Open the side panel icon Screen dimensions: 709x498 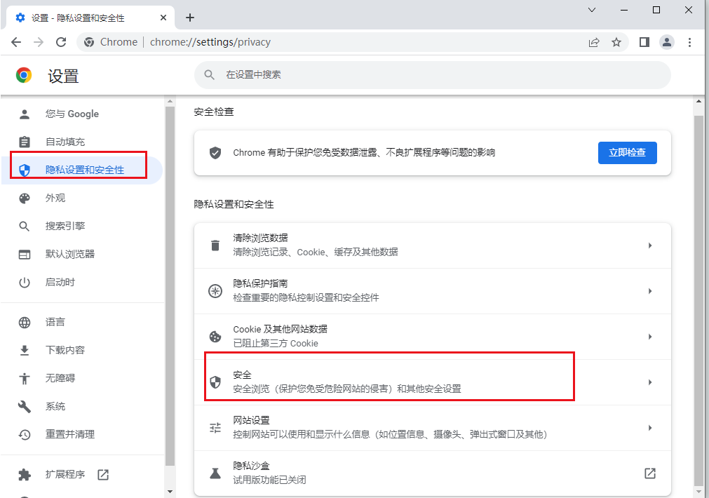[644, 42]
